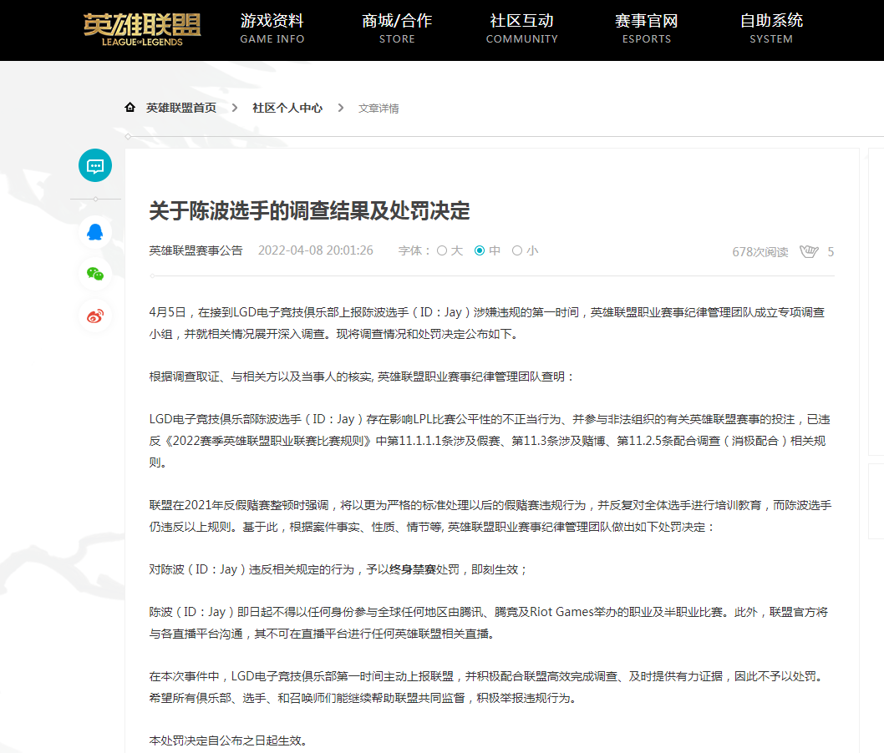The height and width of the screenshot is (753, 884).
Task: Share article via Weibo icon
Action: 95,316
